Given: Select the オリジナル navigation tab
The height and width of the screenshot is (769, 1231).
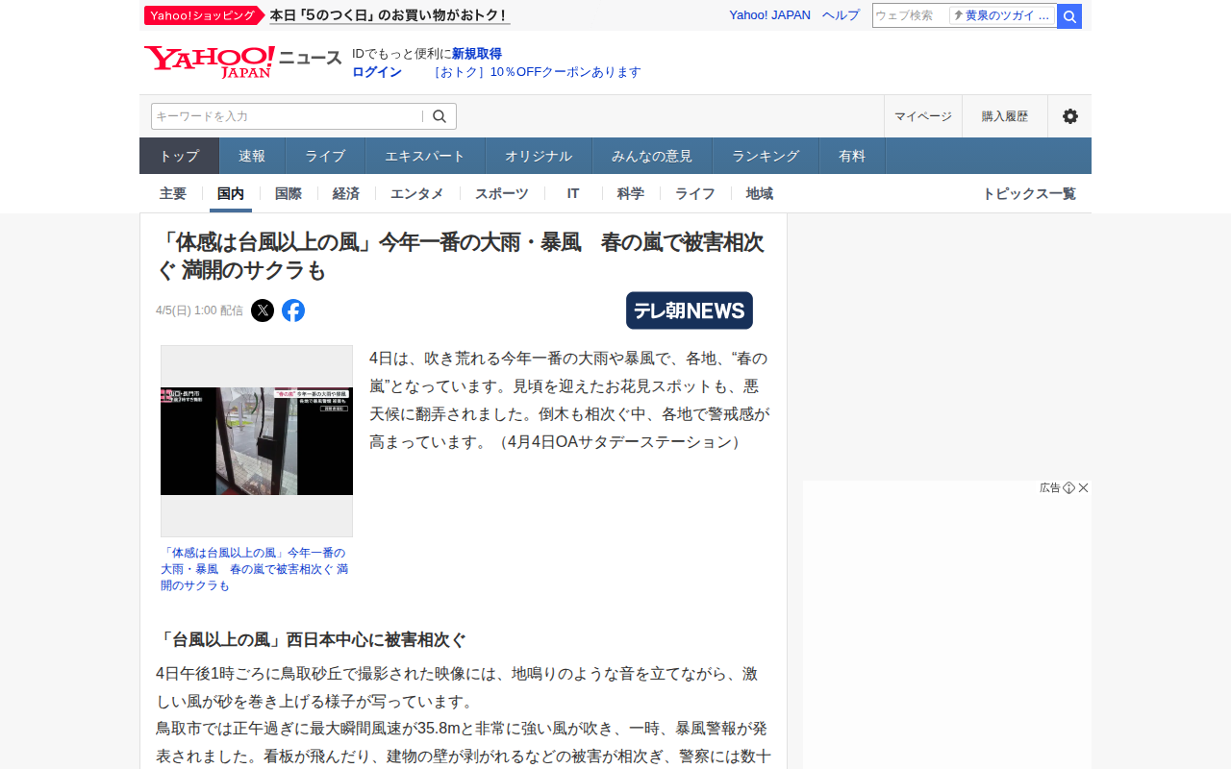Looking at the screenshot, I should tap(539, 156).
